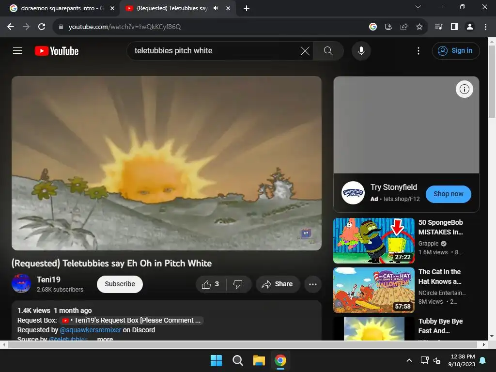Close the Teletubbies YouTube tab

[x=228, y=8]
